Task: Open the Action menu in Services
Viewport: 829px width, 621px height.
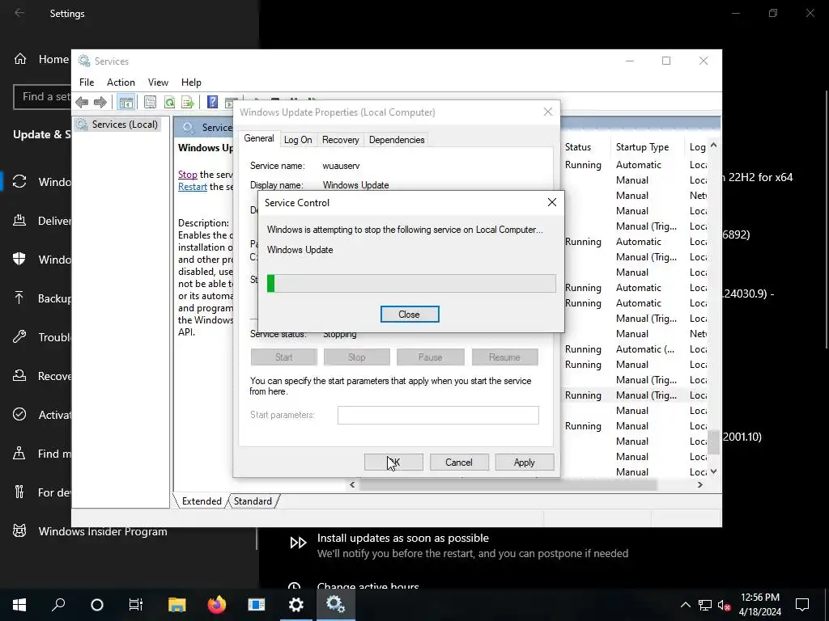Action: point(121,82)
